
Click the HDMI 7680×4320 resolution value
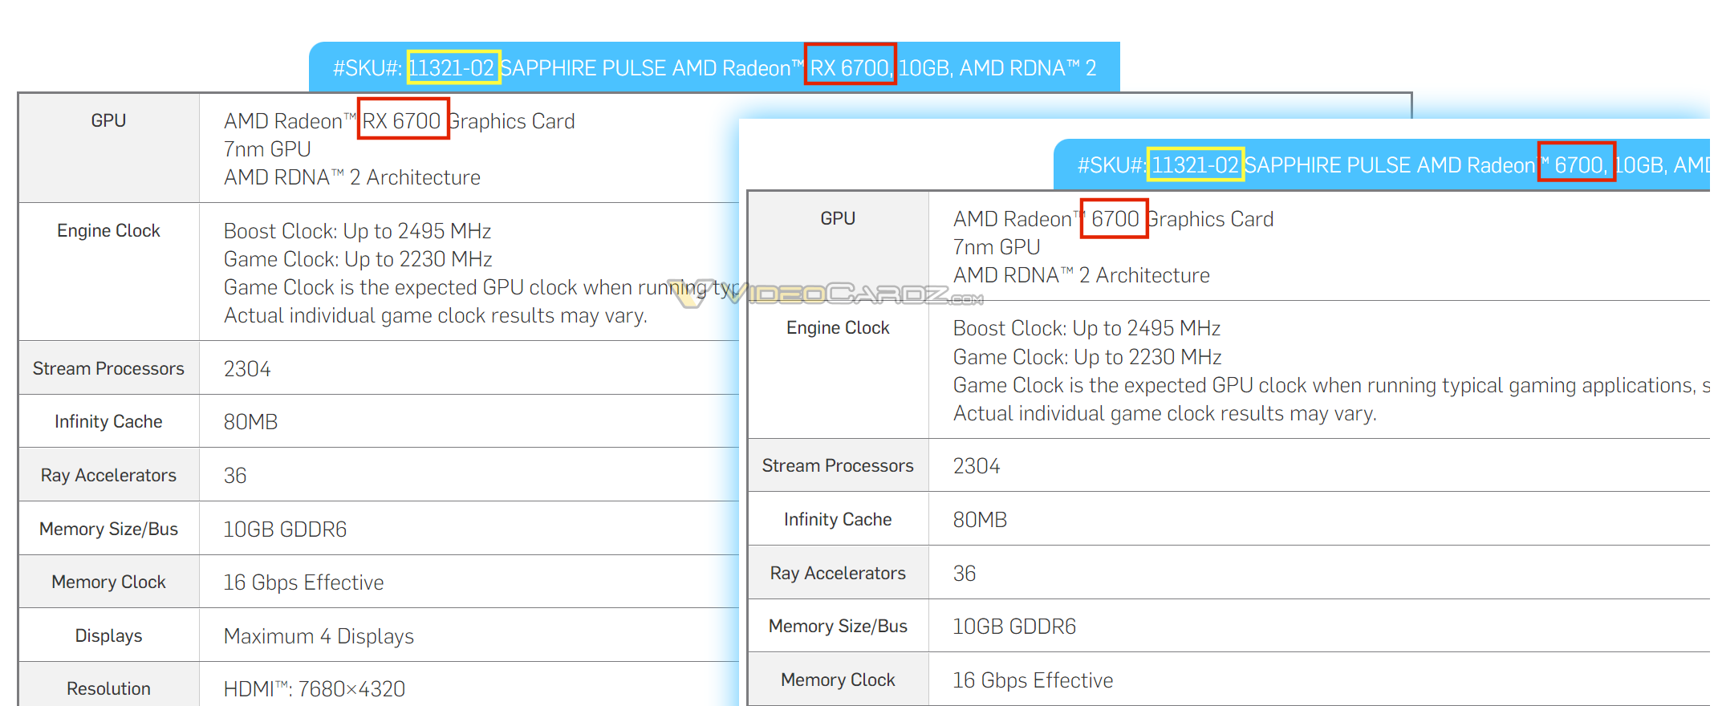coord(314,689)
